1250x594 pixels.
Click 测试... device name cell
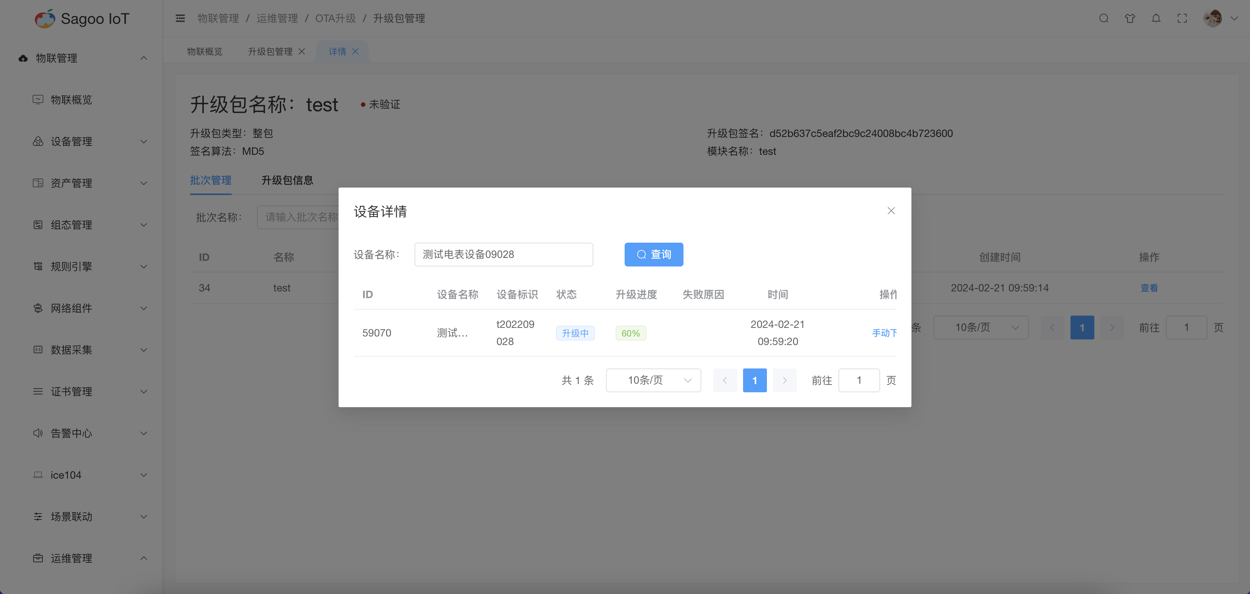click(452, 333)
